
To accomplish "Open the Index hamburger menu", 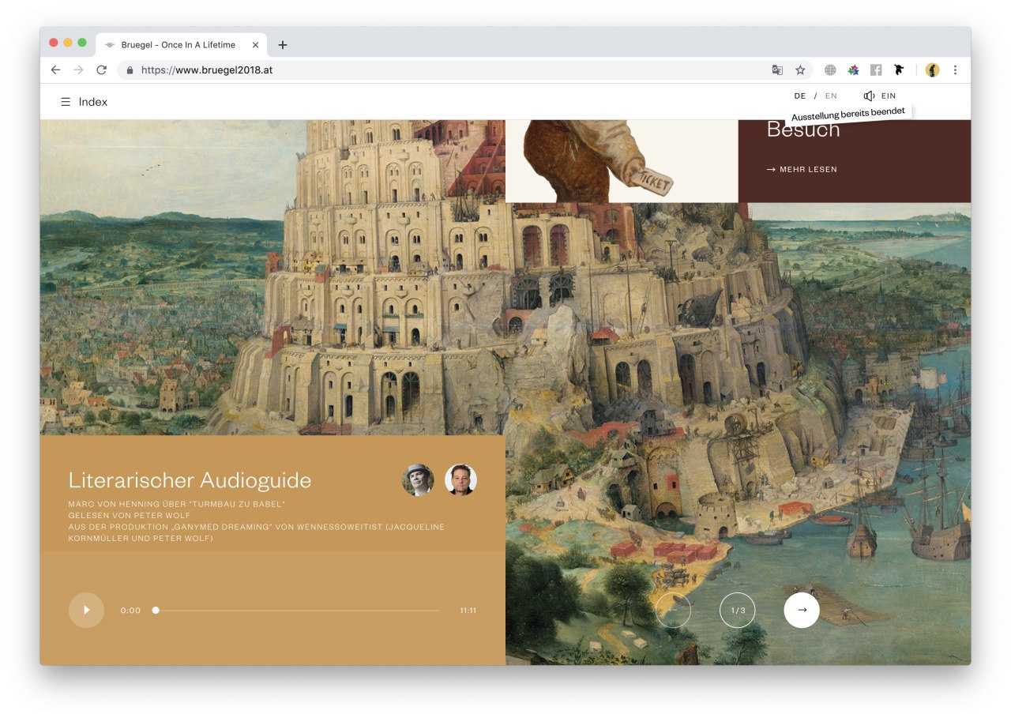I will pyautogui.click(x=66, y=102).
